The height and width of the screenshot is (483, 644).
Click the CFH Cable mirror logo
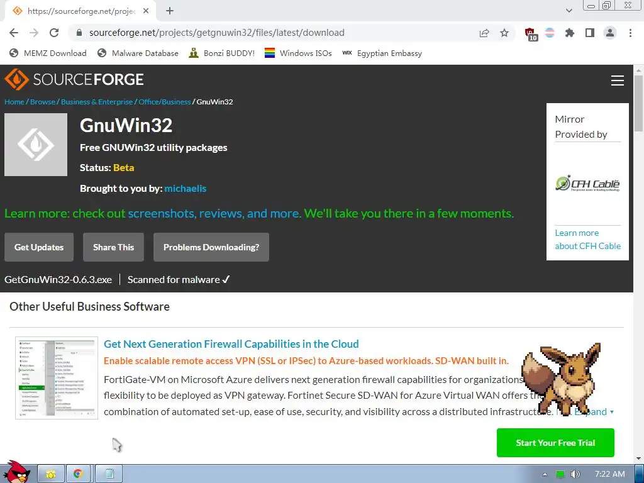[588, 184]
